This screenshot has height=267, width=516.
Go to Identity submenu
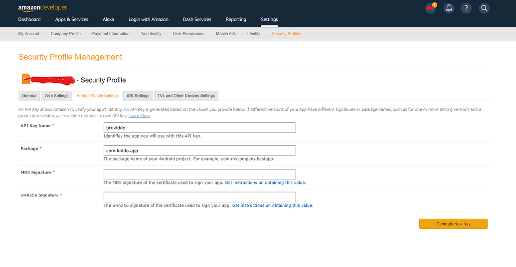point(254,34)
